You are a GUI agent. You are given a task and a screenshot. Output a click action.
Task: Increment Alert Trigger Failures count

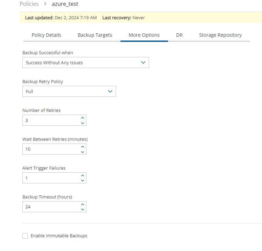[82, 175]
